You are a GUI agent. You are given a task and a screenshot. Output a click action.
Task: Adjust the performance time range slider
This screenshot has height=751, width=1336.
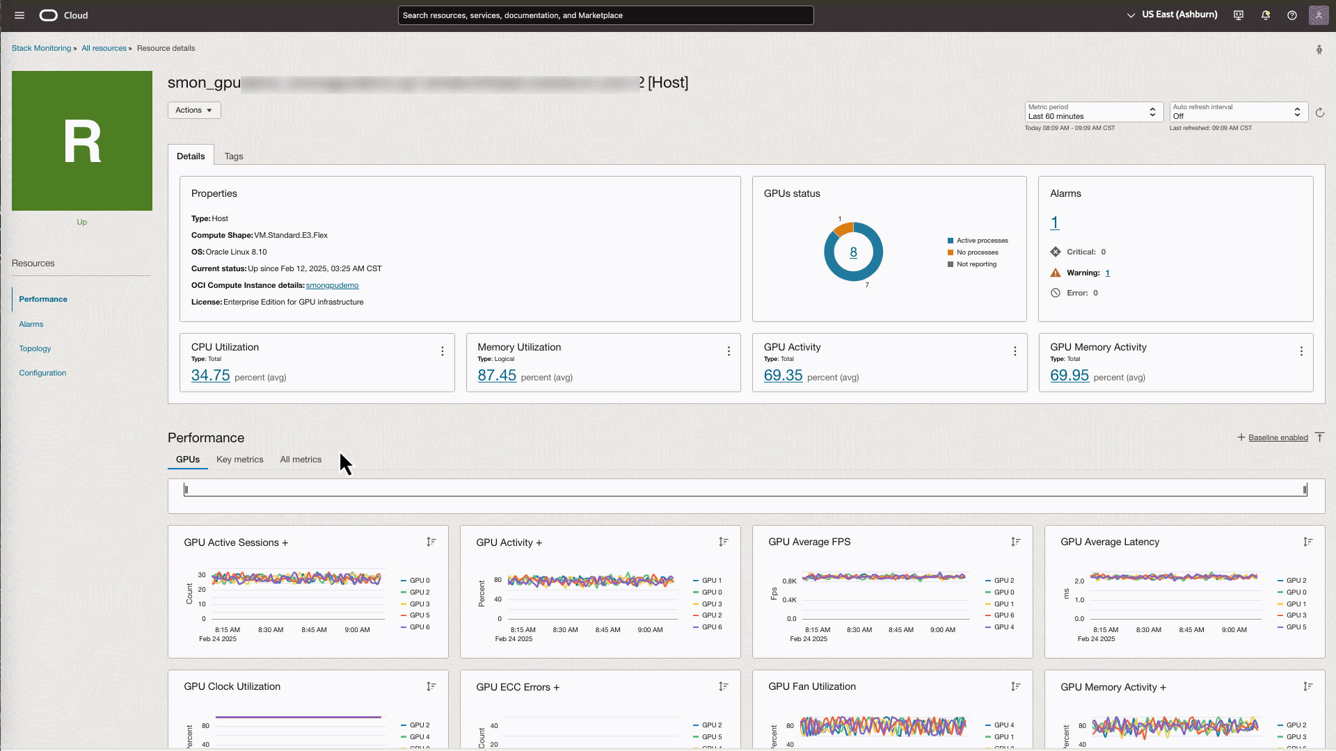point(186,489)
